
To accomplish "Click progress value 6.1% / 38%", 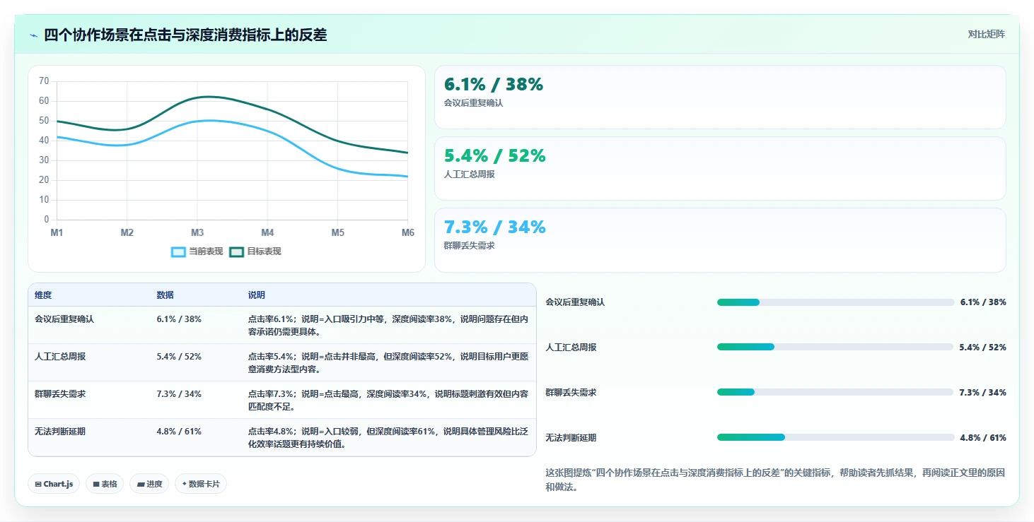I will pos(983,302).
